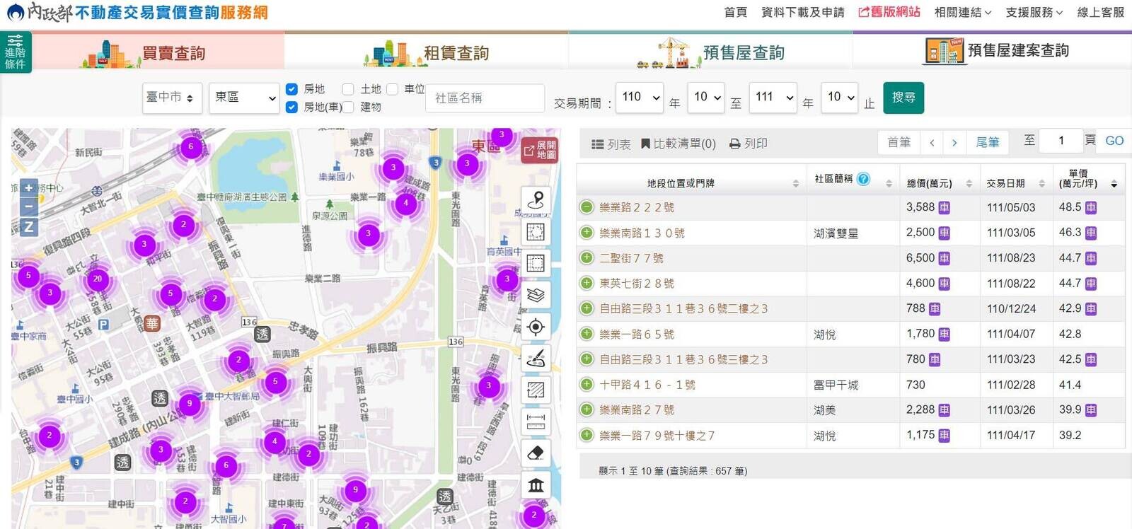Click the 展開地圖 expand map button
The image size is (1132, 529).
(x=540, y=149)
